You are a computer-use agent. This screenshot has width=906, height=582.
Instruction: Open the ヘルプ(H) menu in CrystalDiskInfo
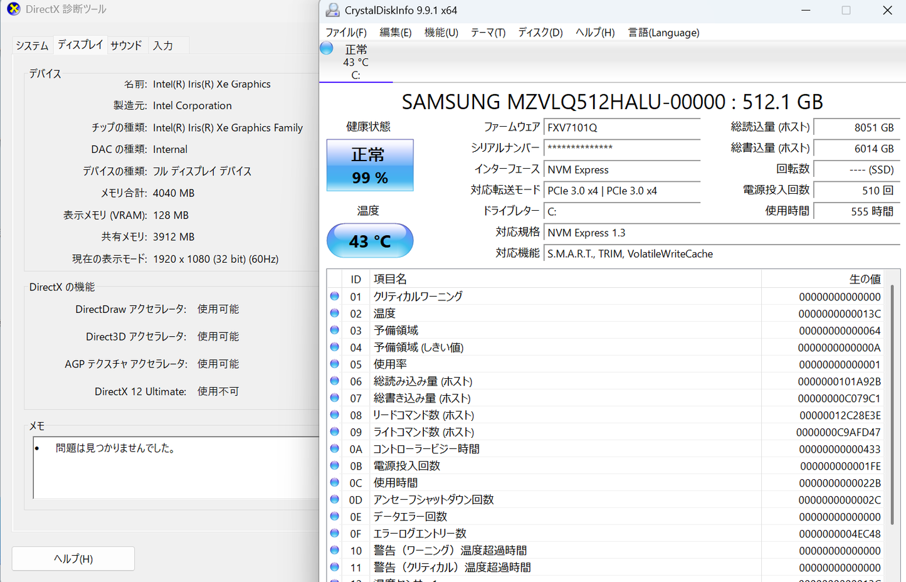(x=595, y=33)
